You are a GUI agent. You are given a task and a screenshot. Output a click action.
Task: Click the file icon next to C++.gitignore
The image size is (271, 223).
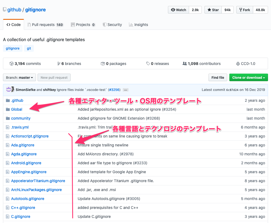pos(8,208)
